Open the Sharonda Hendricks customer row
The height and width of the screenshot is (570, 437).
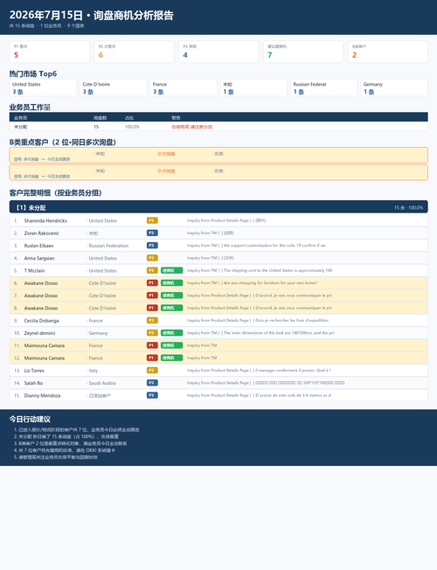218,220
